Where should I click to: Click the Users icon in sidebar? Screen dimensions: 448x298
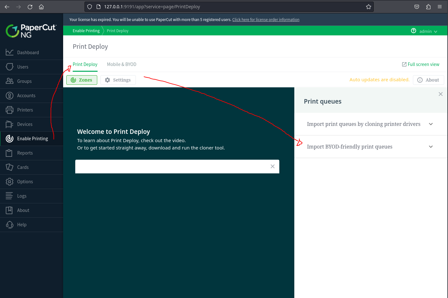[10, 67]
